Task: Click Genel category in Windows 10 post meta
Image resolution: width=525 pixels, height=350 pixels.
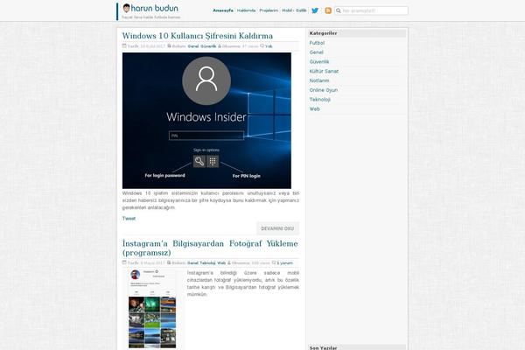Action: [193, 46]
